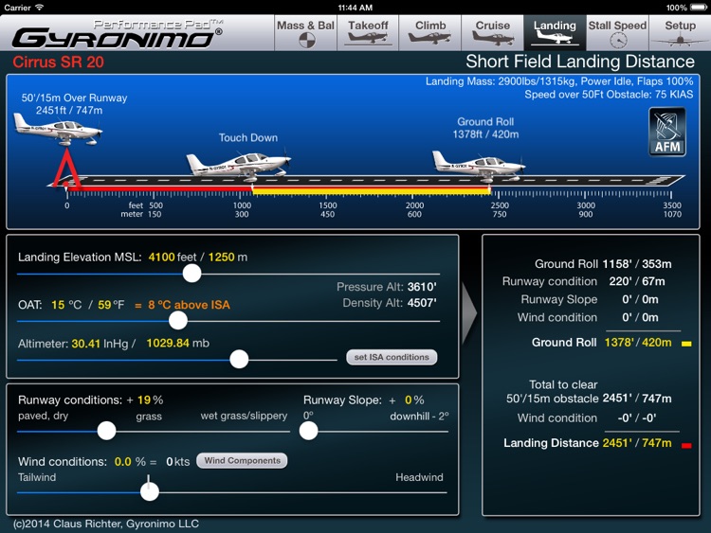Click the Wi-Fi icon in status bar
The image size is (711, 533).
40,8
